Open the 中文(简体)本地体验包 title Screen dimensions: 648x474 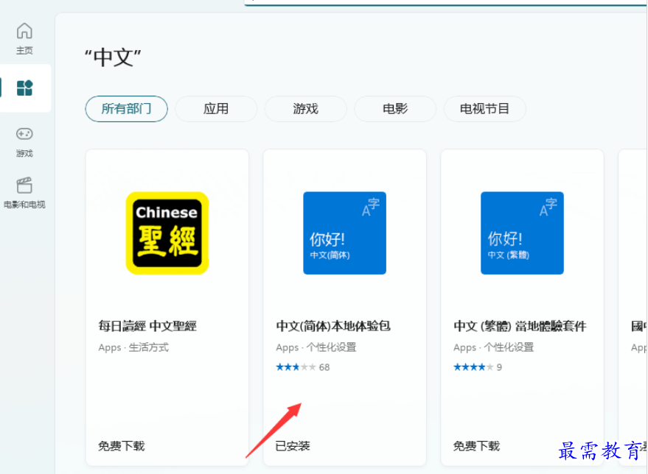(x=333, y=326)
